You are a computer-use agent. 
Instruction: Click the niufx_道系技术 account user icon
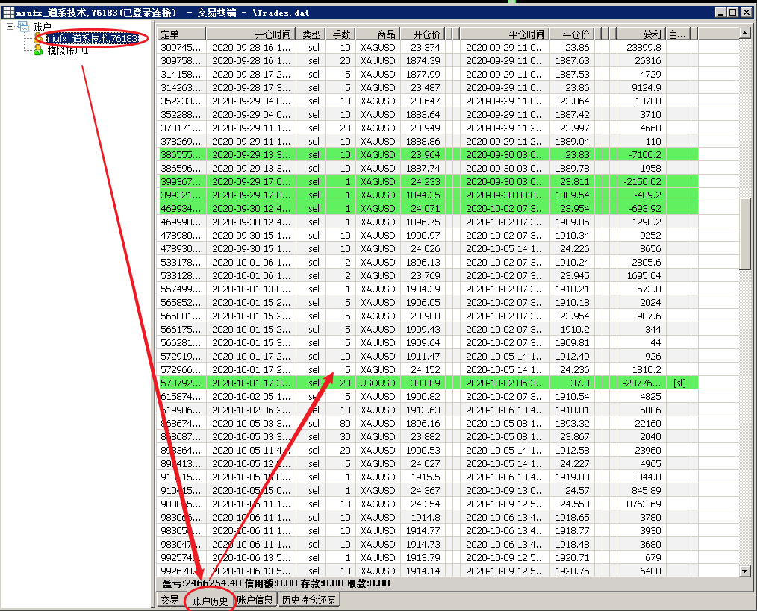point(39,38)
